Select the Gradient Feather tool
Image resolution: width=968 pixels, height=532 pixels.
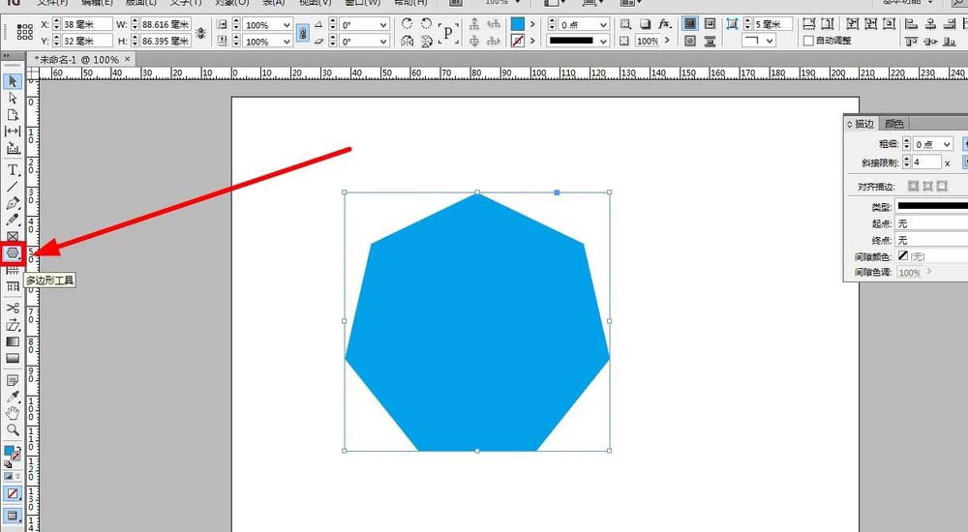tap(13, 358)
